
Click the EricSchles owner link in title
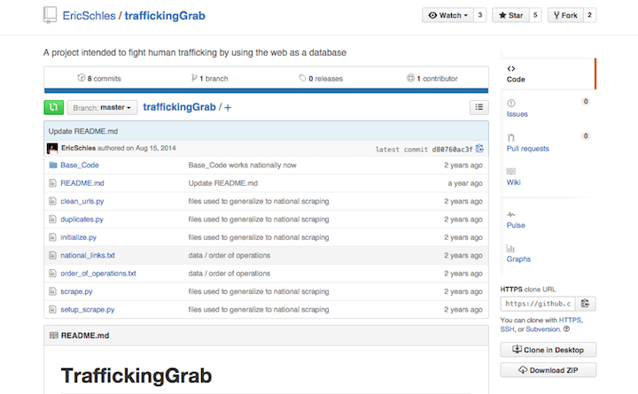(x=89, y=16)
